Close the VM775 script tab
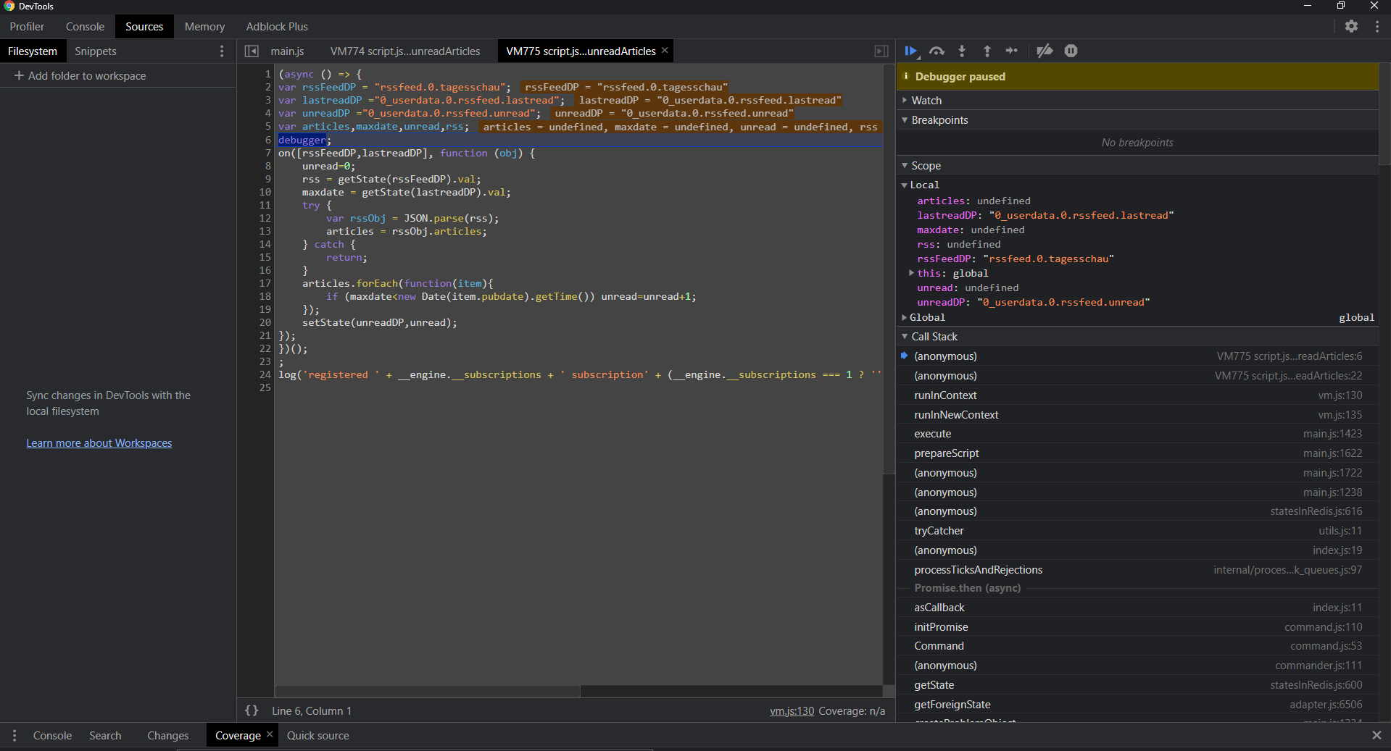The image size is (1391, 751). pos(665,51)
